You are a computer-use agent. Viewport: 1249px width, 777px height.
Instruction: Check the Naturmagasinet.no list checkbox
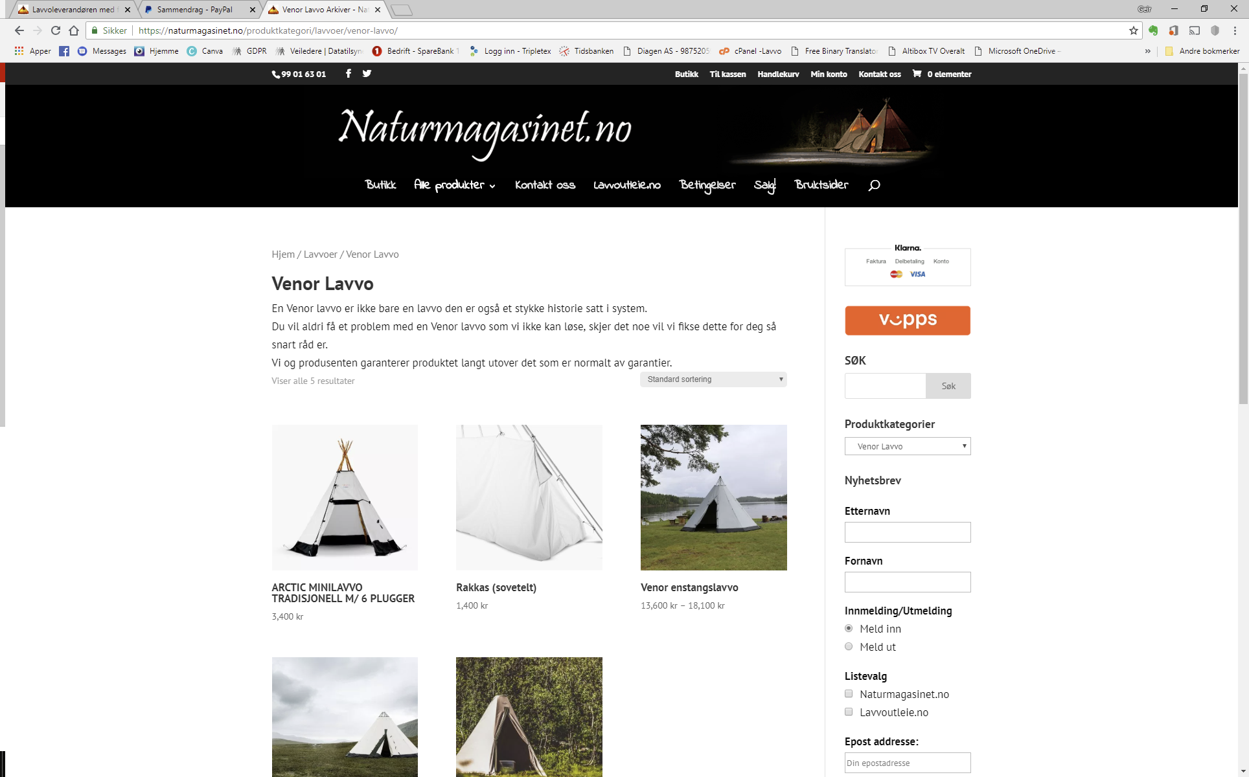(x=849, y=693)
